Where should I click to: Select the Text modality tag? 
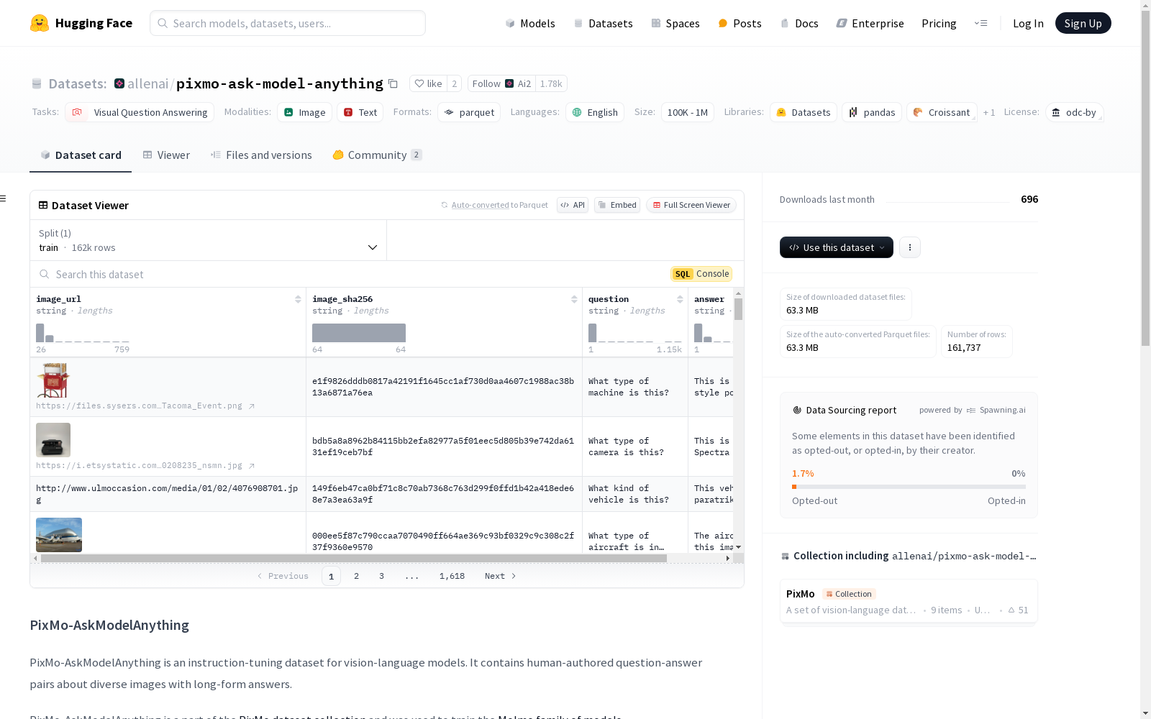pos(360,112)
